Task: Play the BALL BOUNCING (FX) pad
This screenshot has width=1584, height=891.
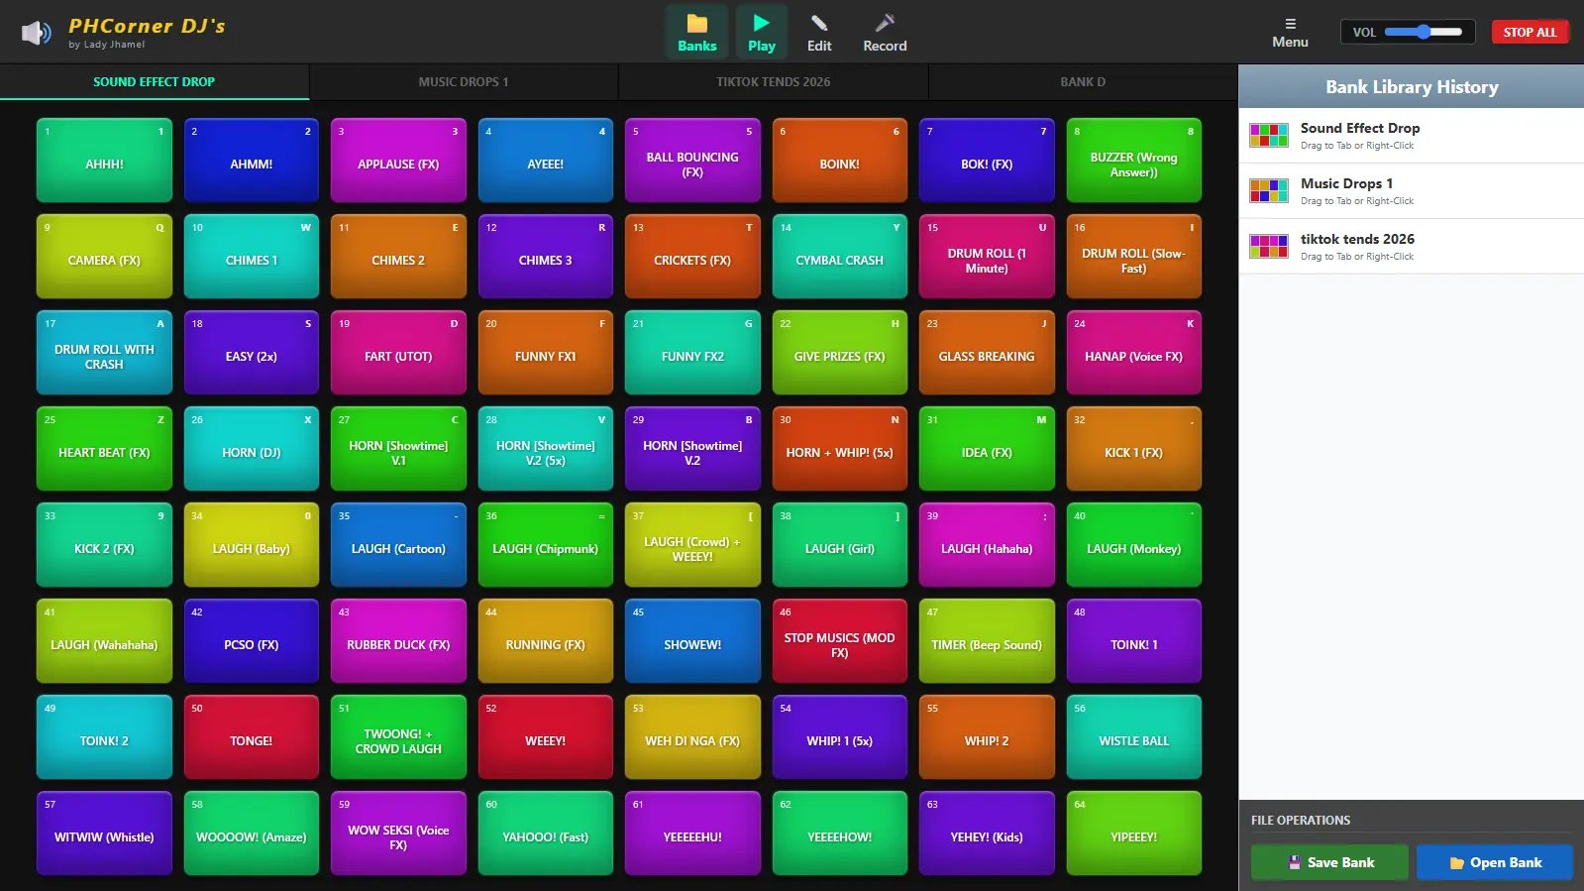Action: tap(692, 161)
